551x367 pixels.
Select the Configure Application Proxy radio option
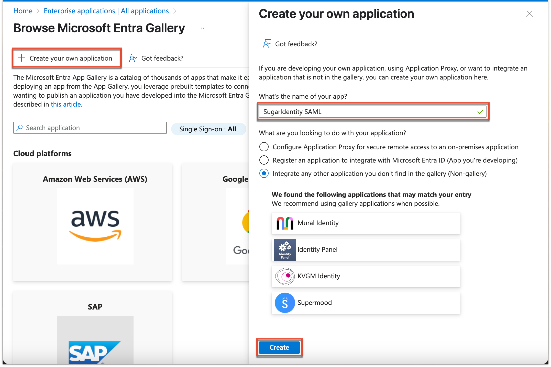[x=264, y=147]
